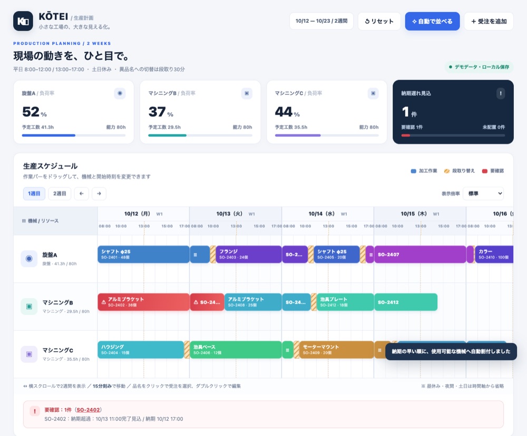Click the 要確認 legend red swatch

(485, 171)
